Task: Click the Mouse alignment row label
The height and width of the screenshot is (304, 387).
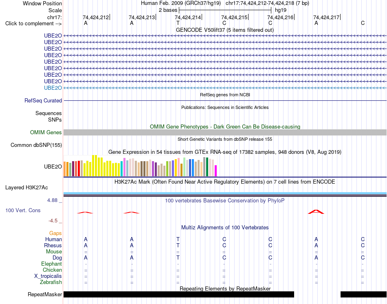Action: (54, 252)
